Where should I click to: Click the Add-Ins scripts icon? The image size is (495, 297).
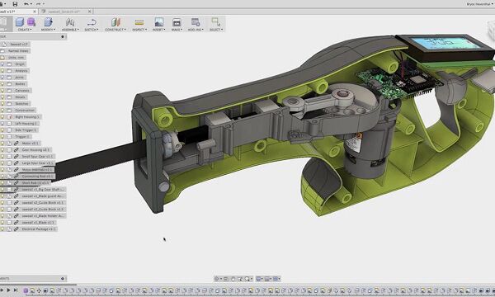196,22
